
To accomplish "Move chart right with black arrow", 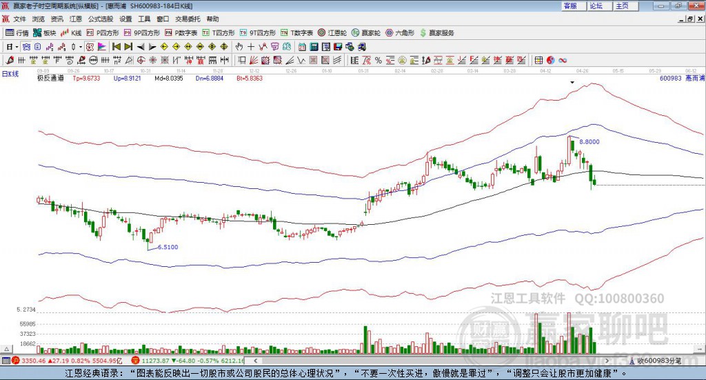I will (x=152, y=47).
